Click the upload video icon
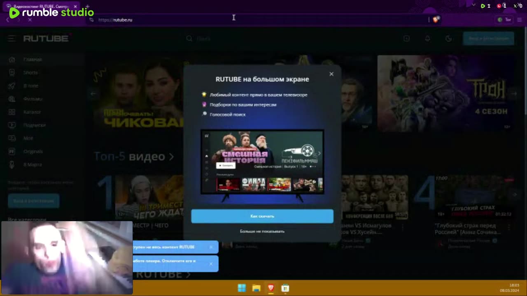Image resolution: width=527 pixels, height=296 pixels. coord(406,38)
